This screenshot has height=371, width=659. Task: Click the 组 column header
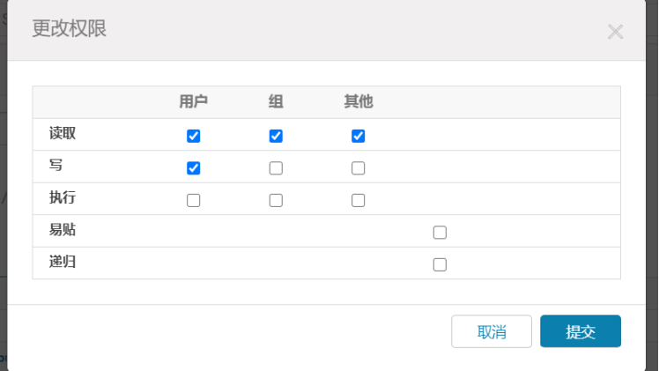pyautogui.click(x=276, y=102)
